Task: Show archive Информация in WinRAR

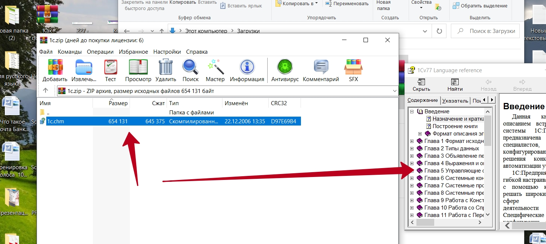Action: 247,70
